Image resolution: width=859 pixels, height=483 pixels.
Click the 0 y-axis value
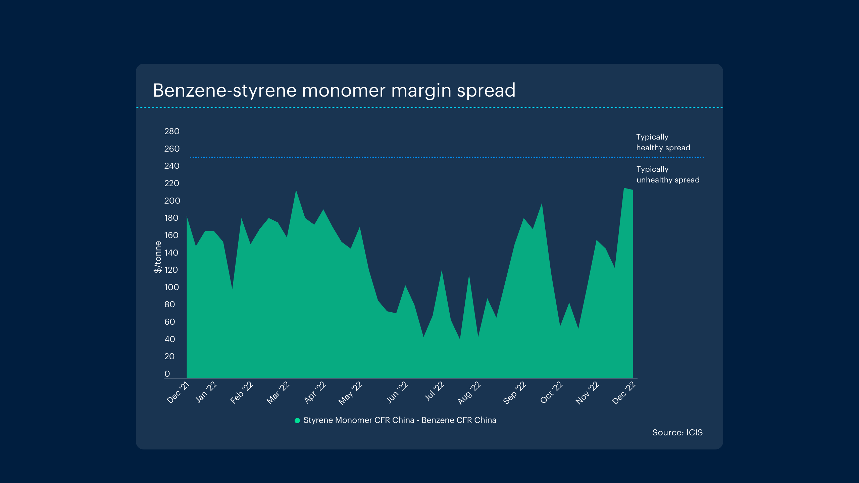point(167,374)
